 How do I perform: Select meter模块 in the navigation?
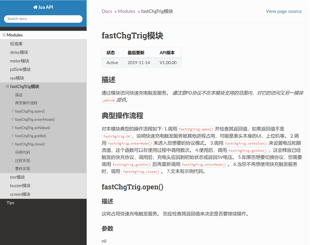pos(20,61)
